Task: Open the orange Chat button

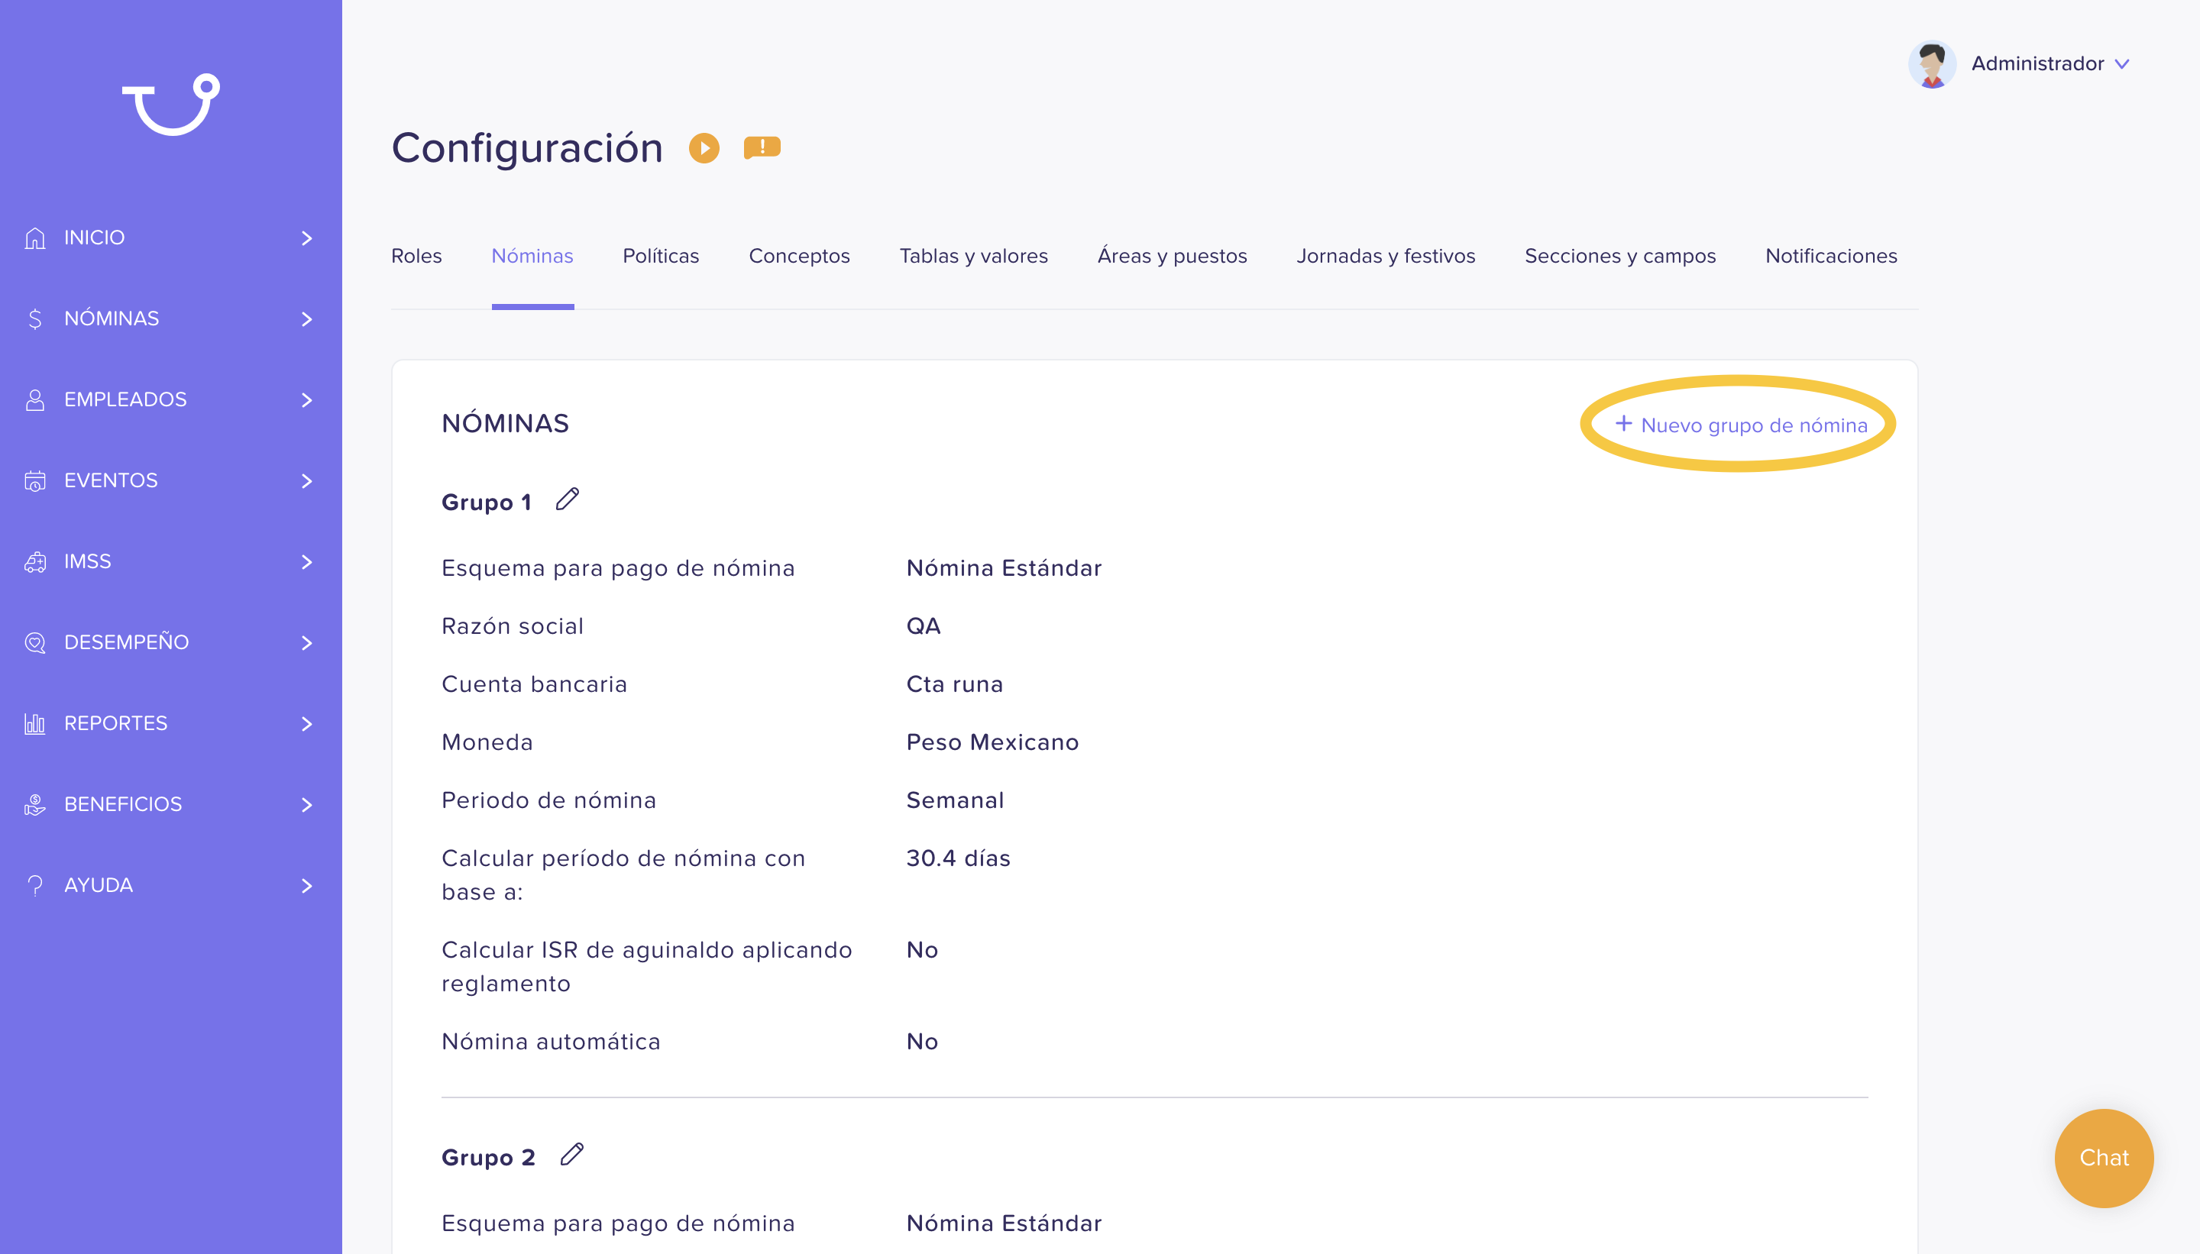Action: [x=2104, y=1158]
